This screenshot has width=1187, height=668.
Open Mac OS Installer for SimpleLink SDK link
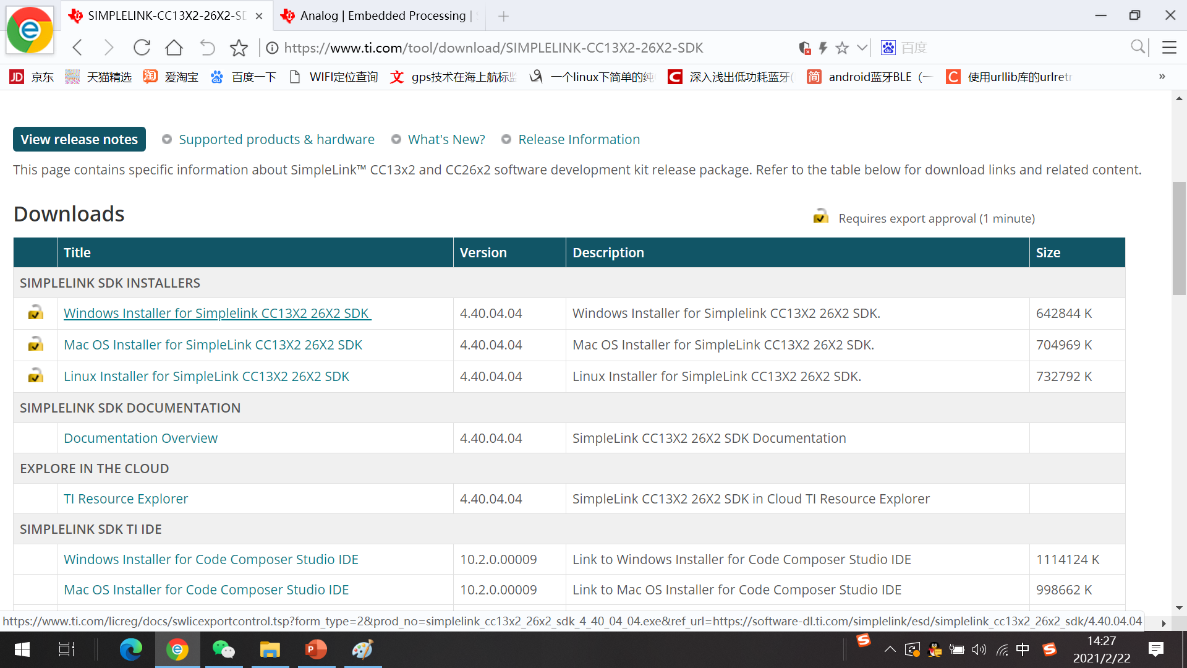pos(213,345)
